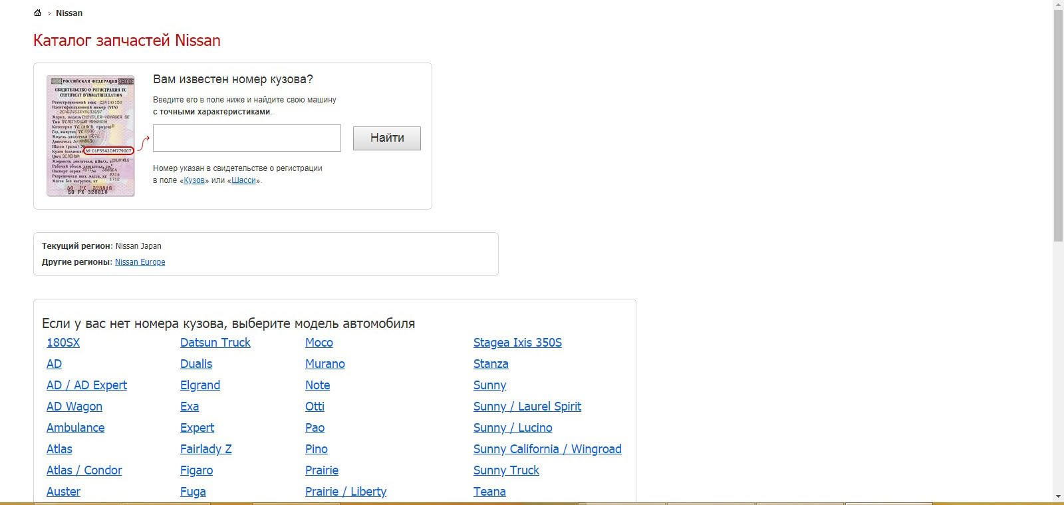Open the Nissan breadcrumb entry
Screen dimensions: 1064x505
click(69, 13)
